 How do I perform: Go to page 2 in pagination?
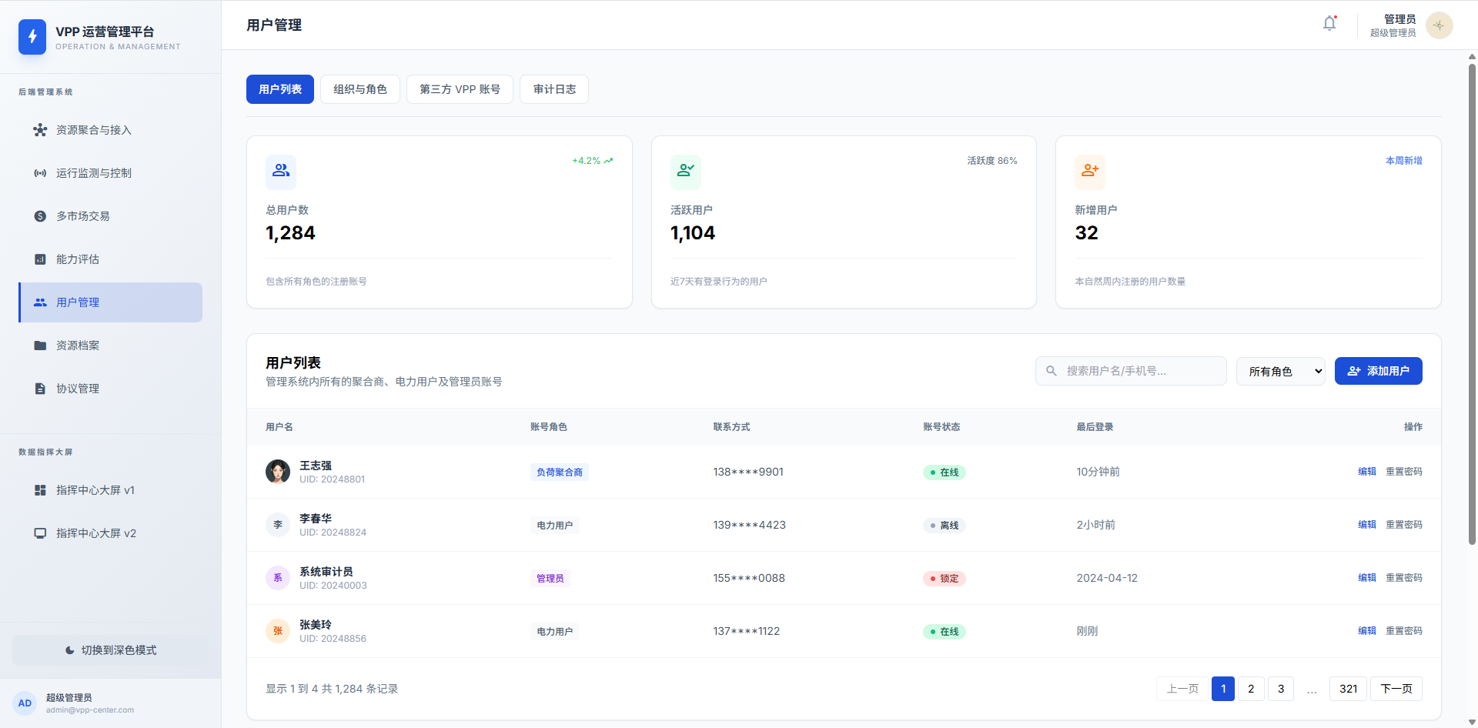coord(1251,689)
